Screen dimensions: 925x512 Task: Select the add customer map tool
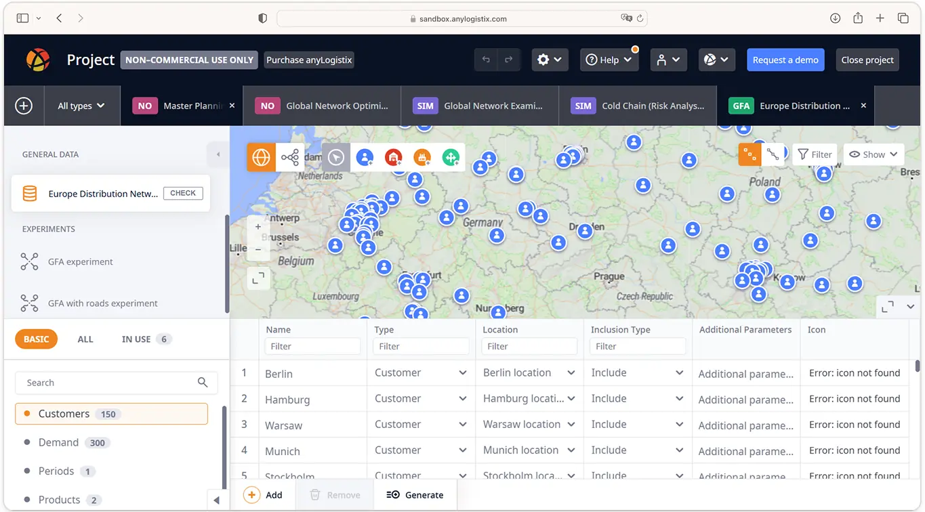[x=365, y=158]
